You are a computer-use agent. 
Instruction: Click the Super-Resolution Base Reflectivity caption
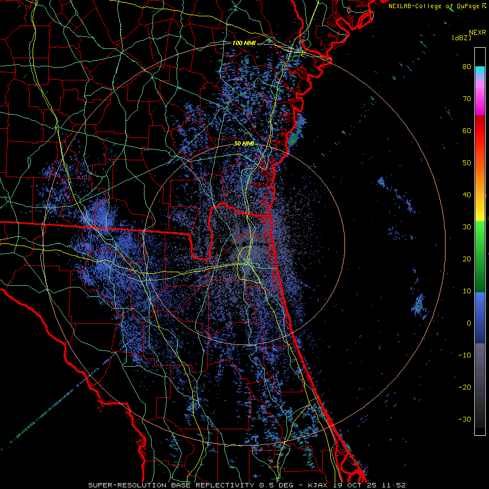coord(171,485)
